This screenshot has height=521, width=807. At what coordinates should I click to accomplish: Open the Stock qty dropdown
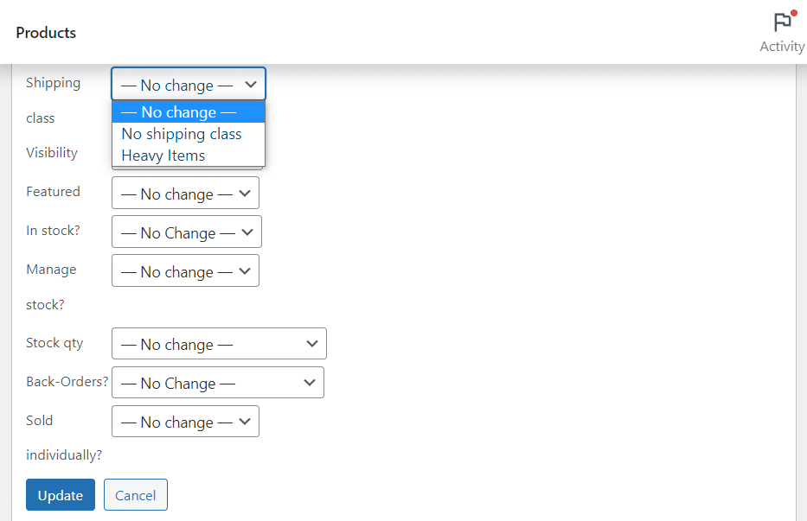(x=219, y=343)
